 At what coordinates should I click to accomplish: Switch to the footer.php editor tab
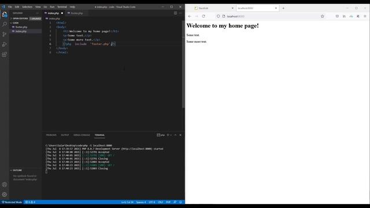(77, 13)
